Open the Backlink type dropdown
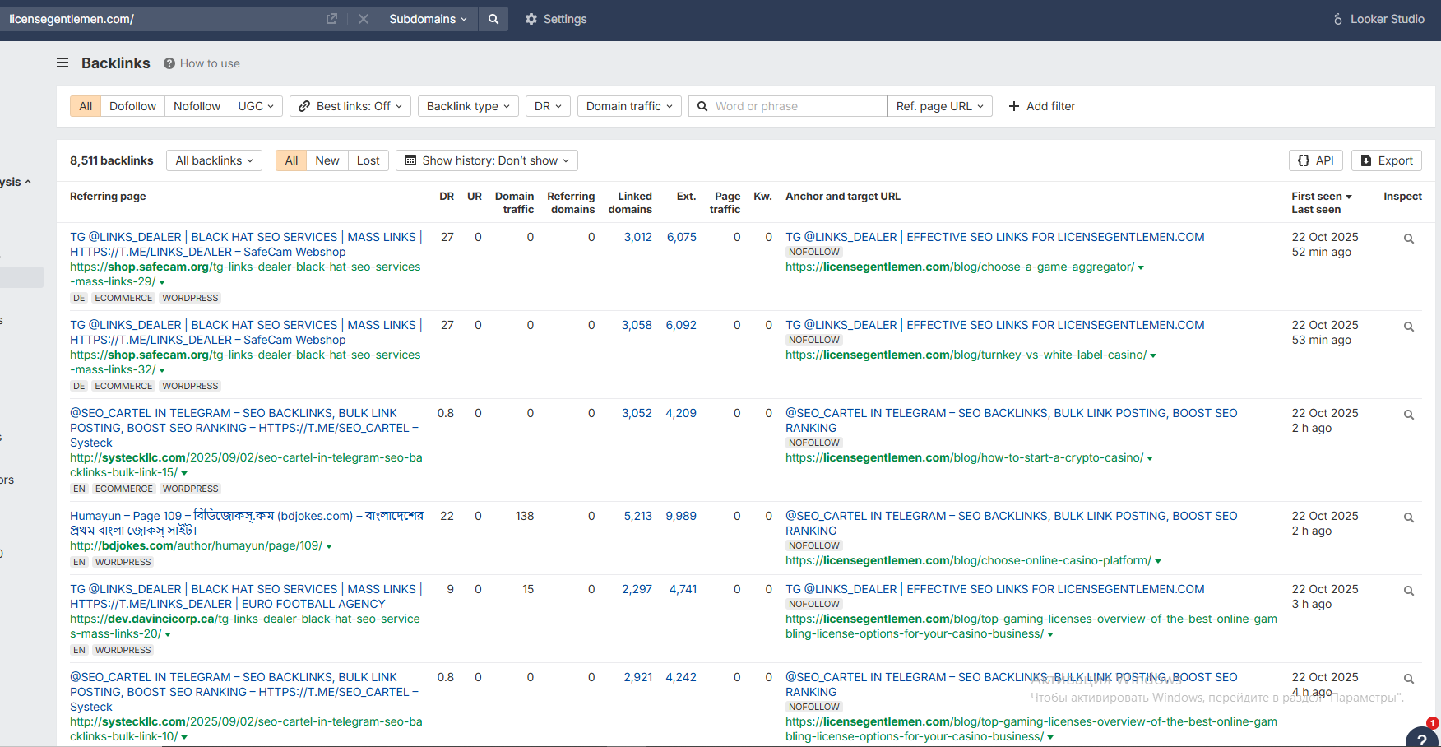Screen dimensions: 1441x747 click(468, 106)
